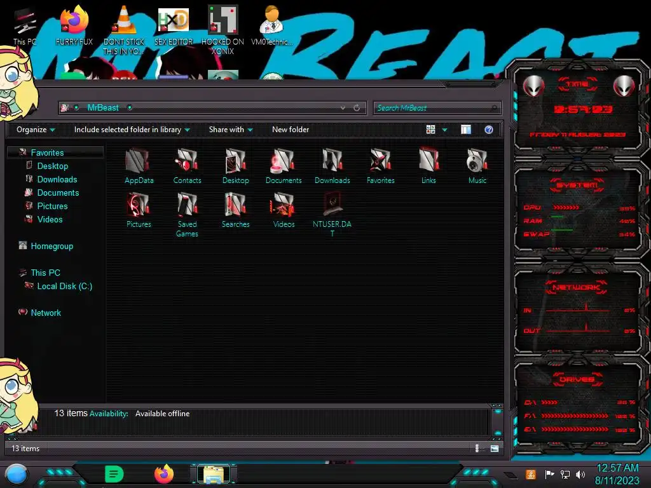This screenshot has height=488, width=651.
Task: Open the Saved Games folder
Action: [187, 215]
